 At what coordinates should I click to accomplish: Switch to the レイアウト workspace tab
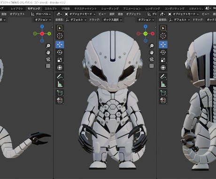(17, 8)
